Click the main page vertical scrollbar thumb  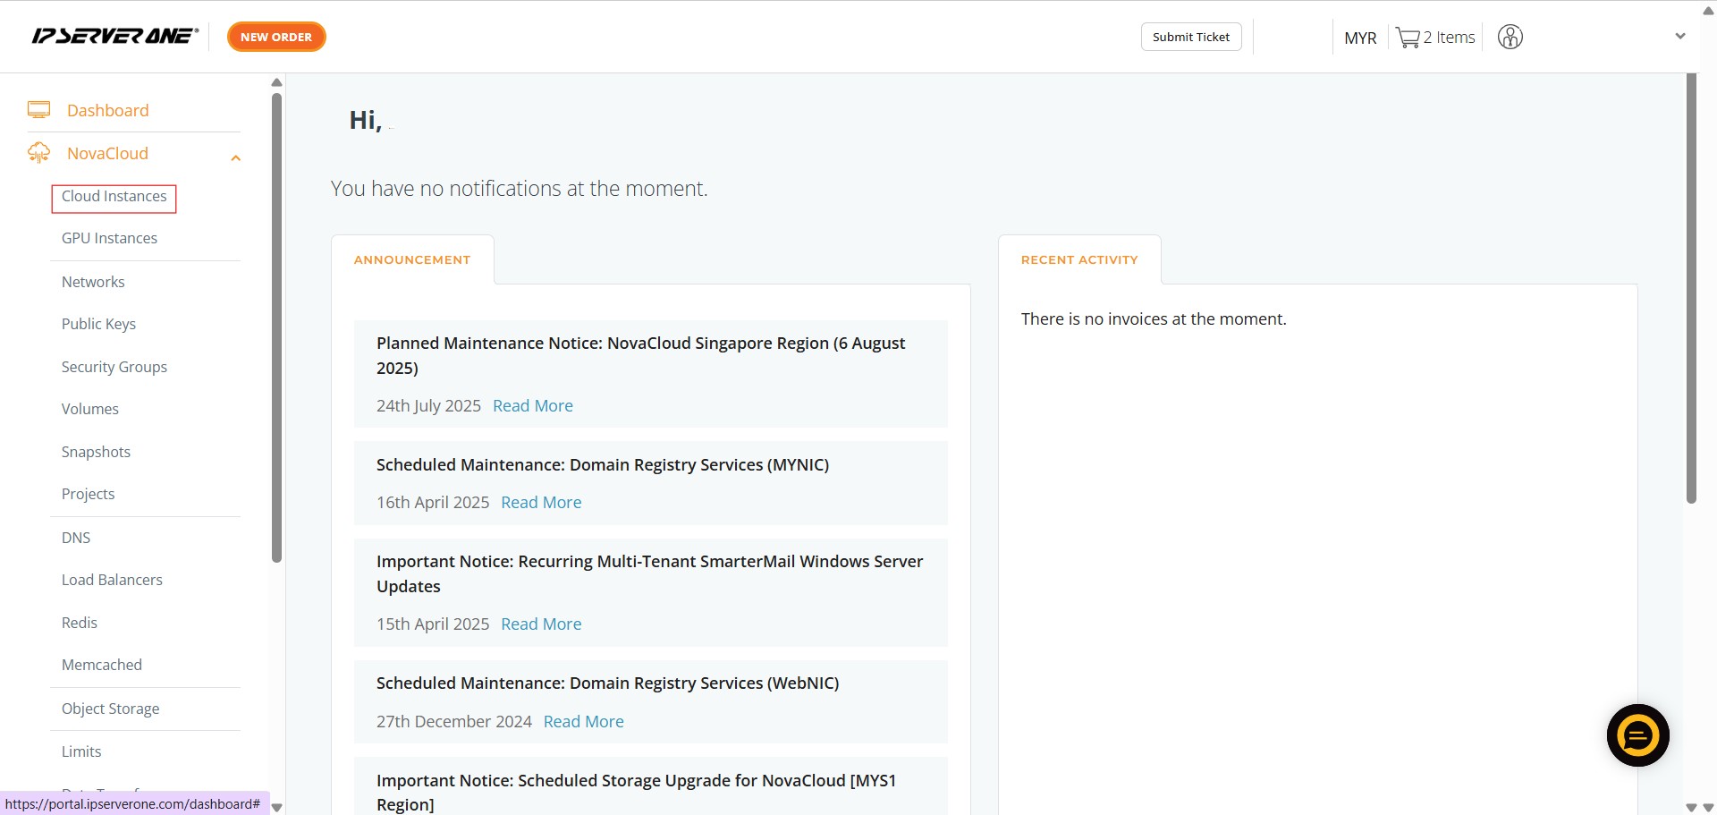tap(1691, 289)
